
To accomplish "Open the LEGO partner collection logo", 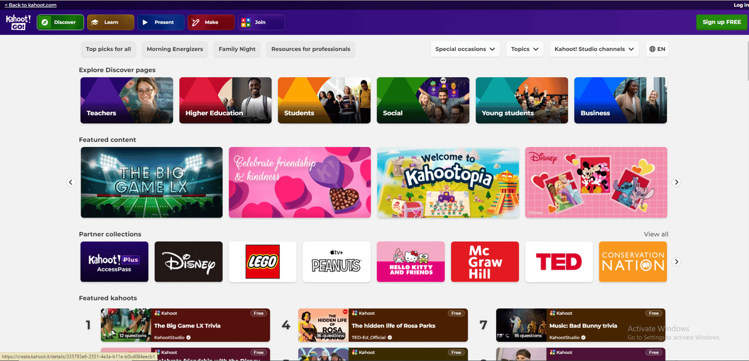I will (263, 262).
